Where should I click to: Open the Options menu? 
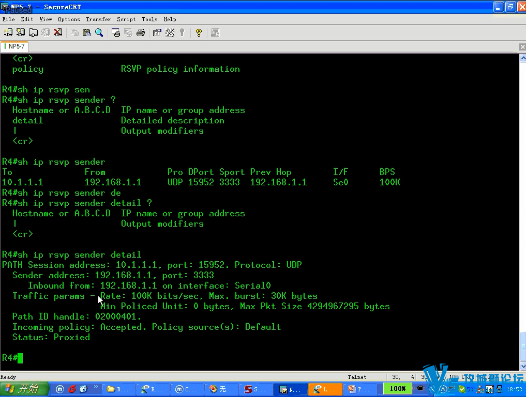(x=69, y=19)
